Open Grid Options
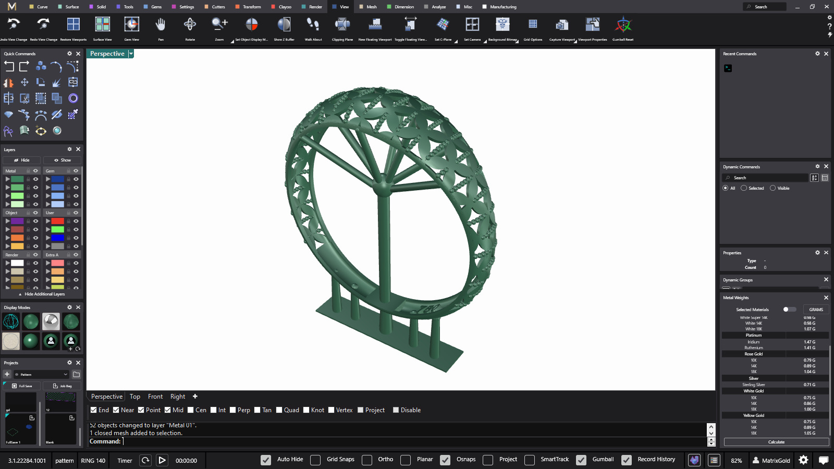The height and width of the screenshot is (469, 834). 533,24
